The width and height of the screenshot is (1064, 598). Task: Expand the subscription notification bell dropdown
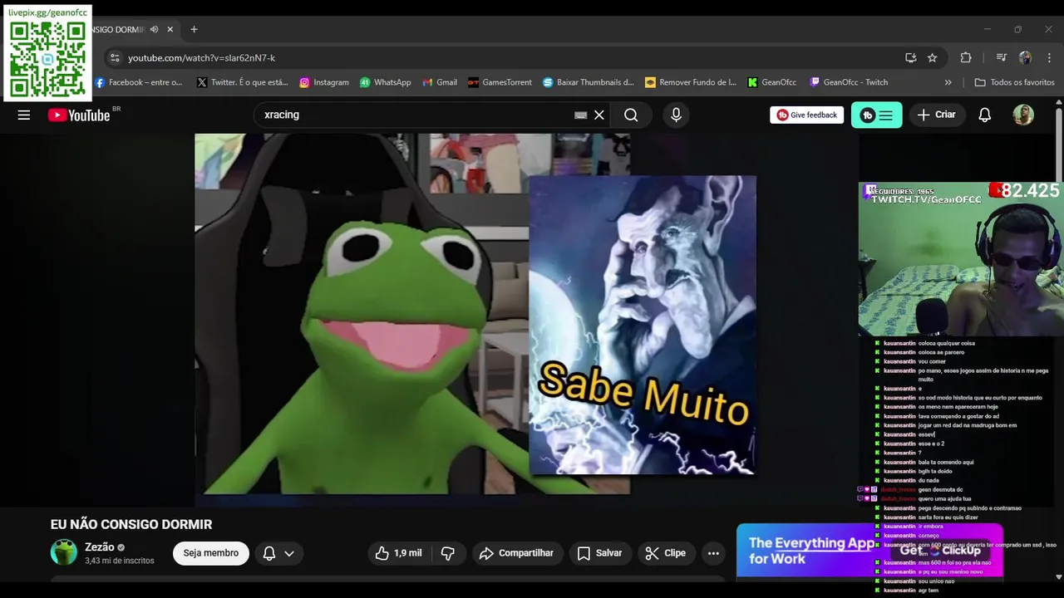point(278,553)
